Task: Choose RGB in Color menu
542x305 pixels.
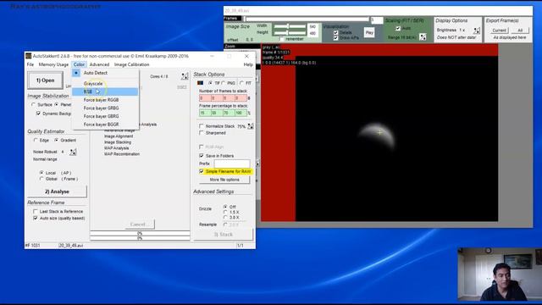Action: click(105, 91)
